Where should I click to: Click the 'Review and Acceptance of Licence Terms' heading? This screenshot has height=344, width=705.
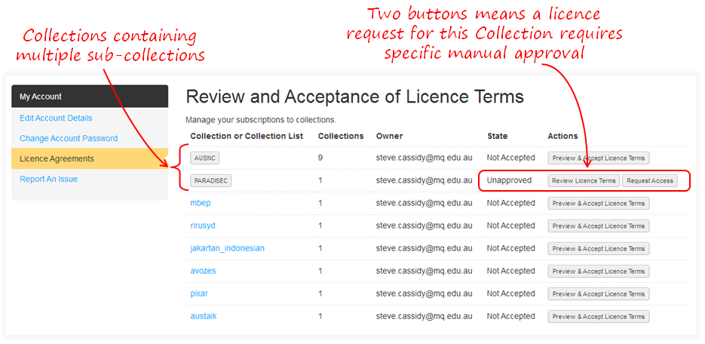point(354,97)
